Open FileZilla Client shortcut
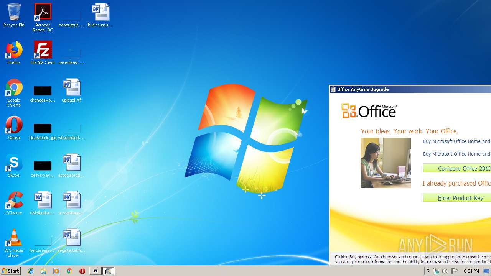 (x=43, y=53)
